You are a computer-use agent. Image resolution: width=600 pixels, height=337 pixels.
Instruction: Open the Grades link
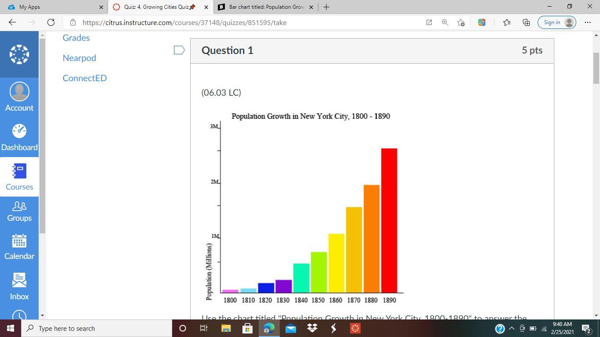(x=76, y=38)
